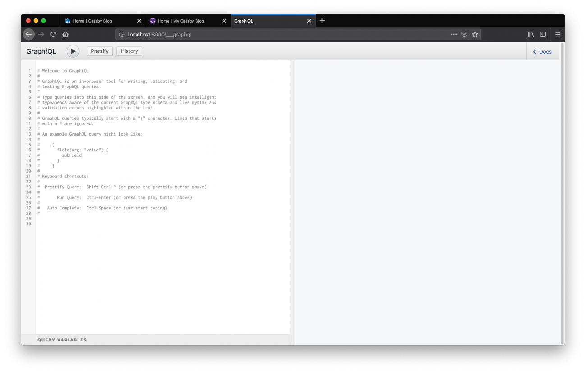This screenshot has width=586, height=373.
Task: Open the History panel
Action: [x=129, y=51]
